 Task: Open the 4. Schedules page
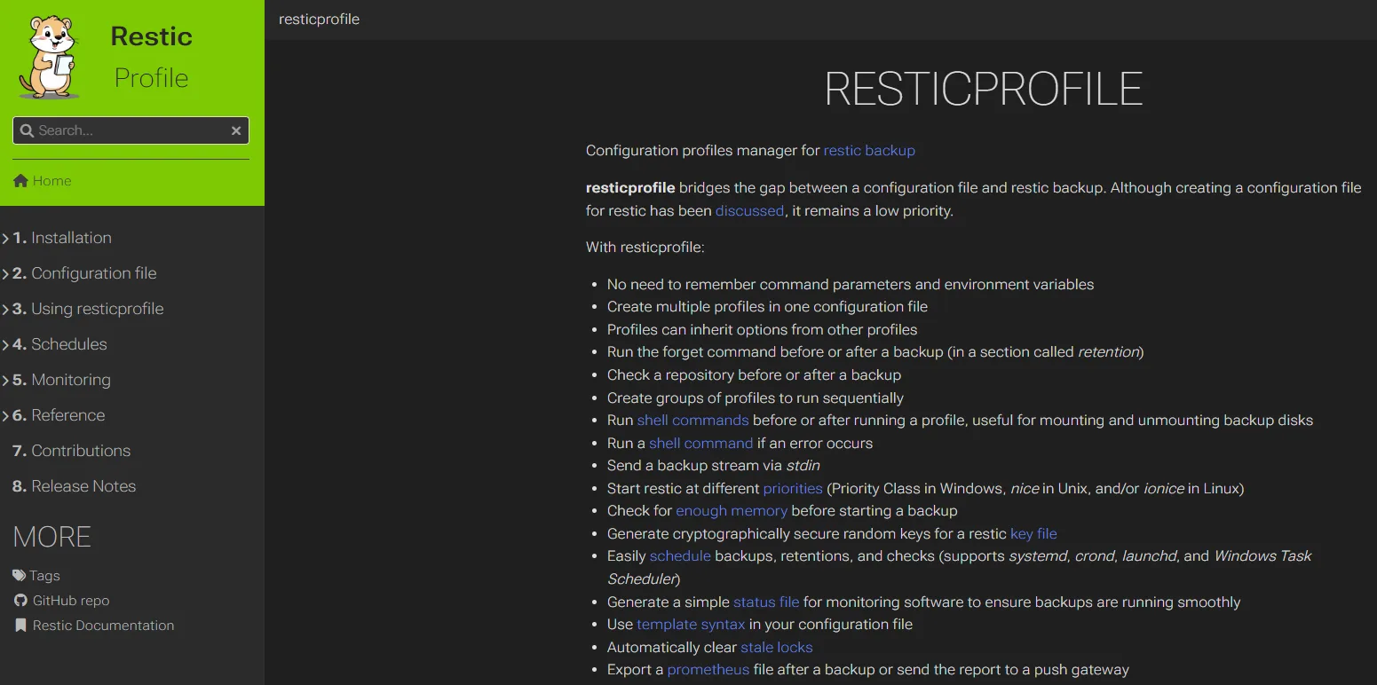tap(59, 344)
